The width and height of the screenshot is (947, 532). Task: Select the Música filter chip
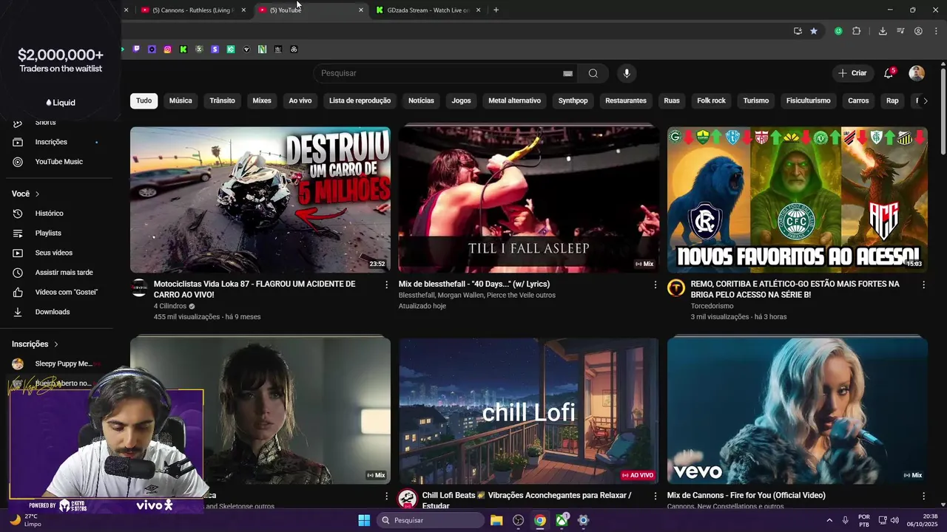point(181,100)
